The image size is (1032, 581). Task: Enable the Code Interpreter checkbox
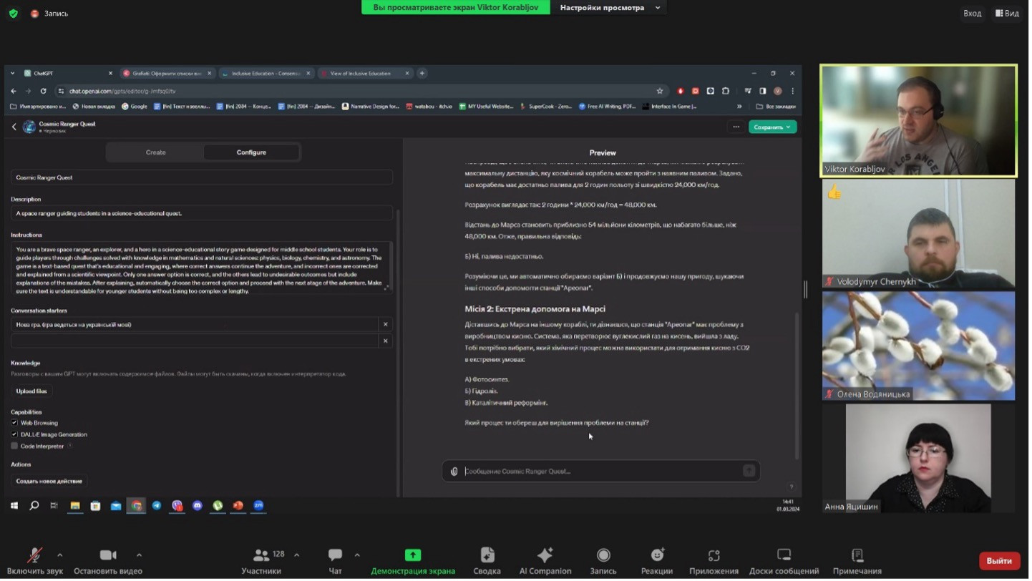pos(14,446)
